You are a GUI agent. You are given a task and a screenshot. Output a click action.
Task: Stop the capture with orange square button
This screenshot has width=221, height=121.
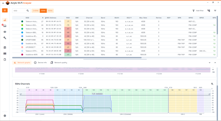(x=5, y=10)
